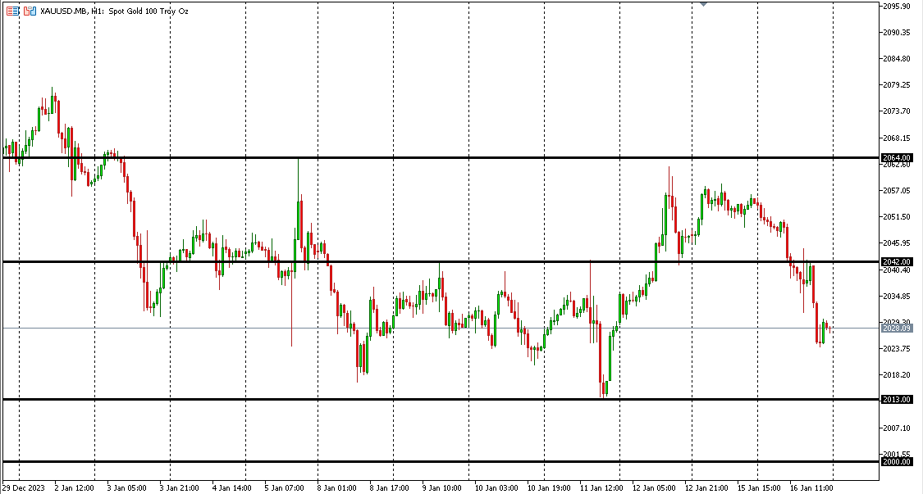The image size is (923, 494).
Task: Click the 2079.25 value on price scale
Action: [896, 85]
